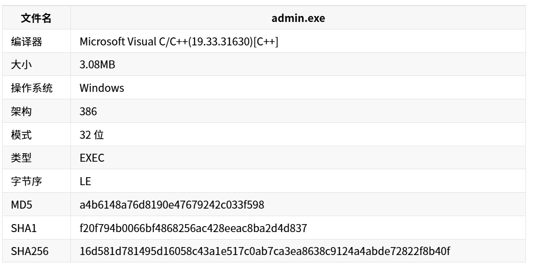Select the SHA256 row label
Screen dimensions: 533x268
(29, 252)
